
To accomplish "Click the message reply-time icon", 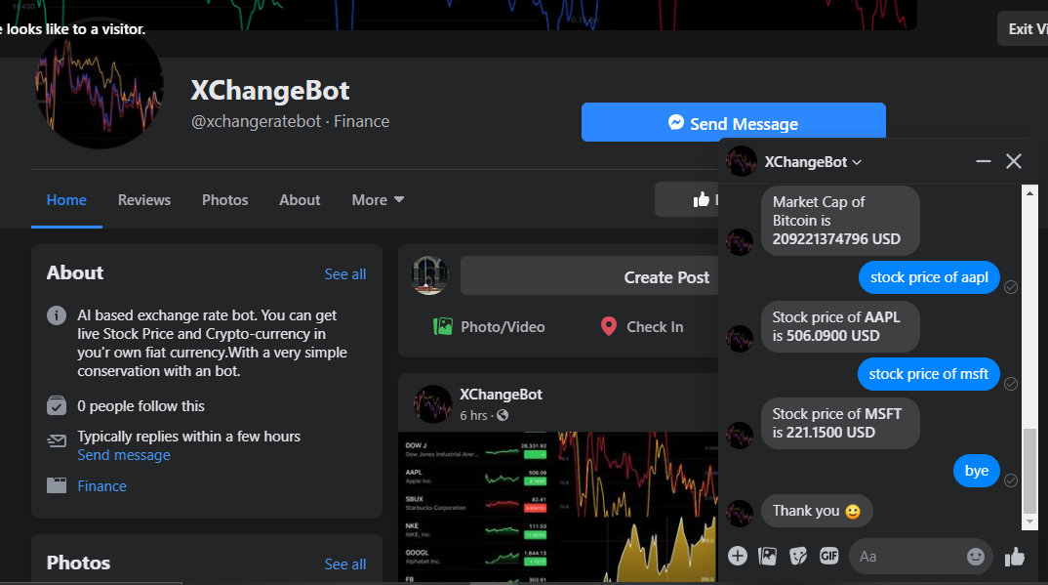I will tap(57, 440).
